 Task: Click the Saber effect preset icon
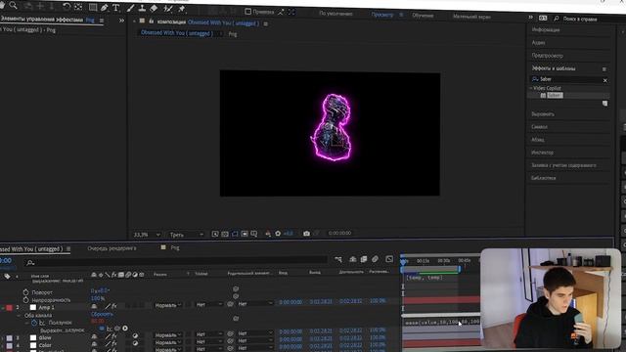(543, 96)
